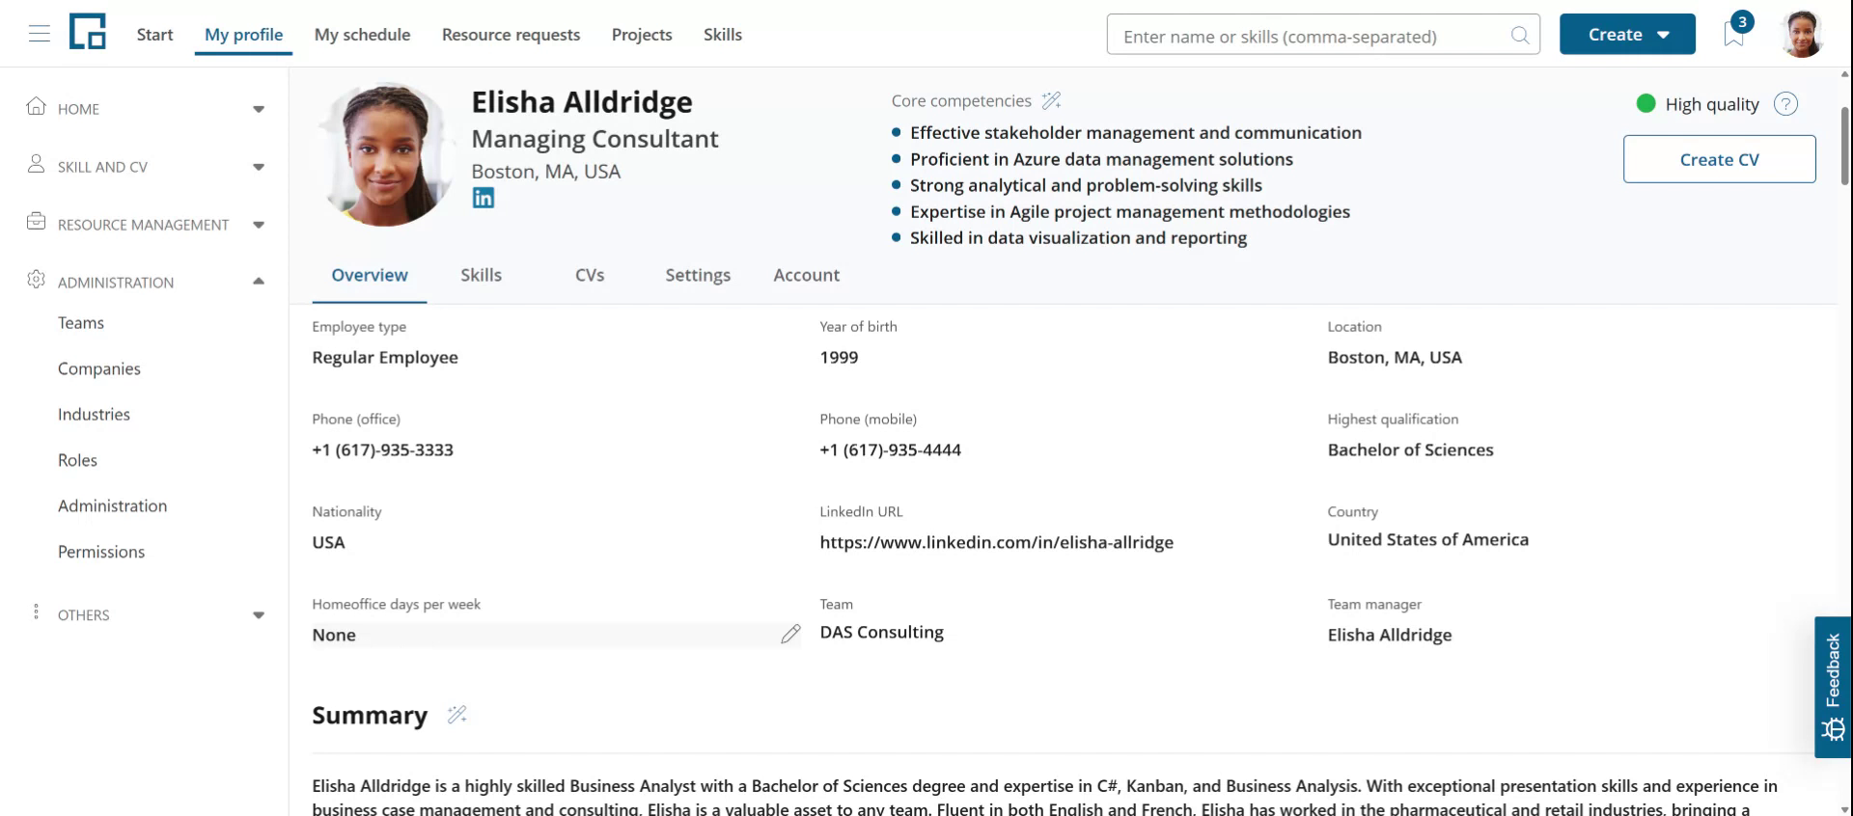Click the Create CV button
The height and width of the screenshot is (816, 1853).
pos(1719,159)
